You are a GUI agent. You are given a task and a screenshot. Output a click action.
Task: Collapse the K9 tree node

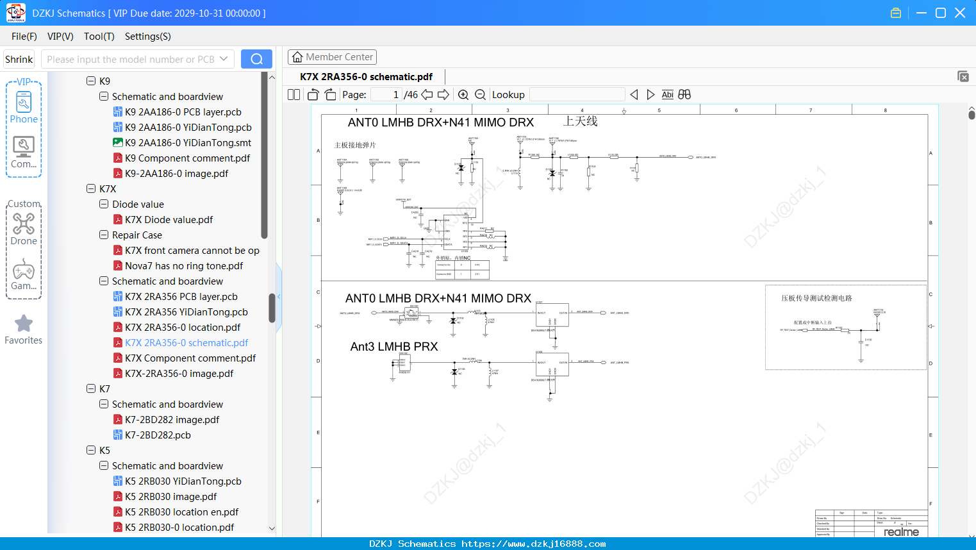[91, 81]
